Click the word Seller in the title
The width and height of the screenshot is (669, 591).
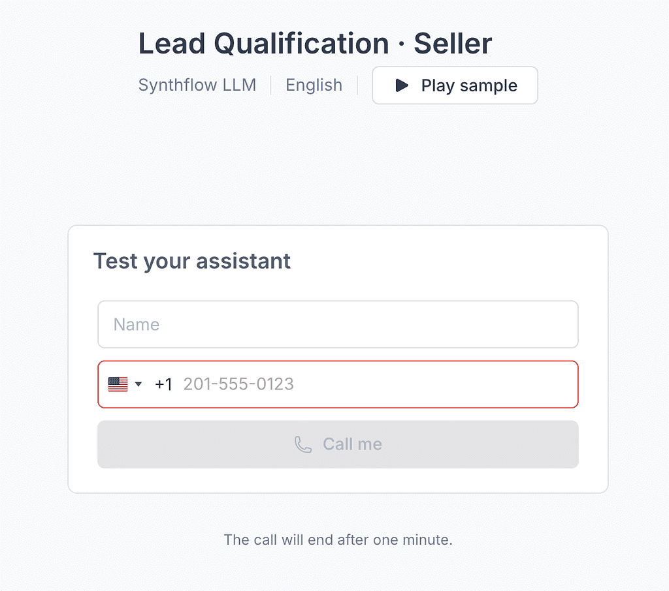tap(453, 44)
